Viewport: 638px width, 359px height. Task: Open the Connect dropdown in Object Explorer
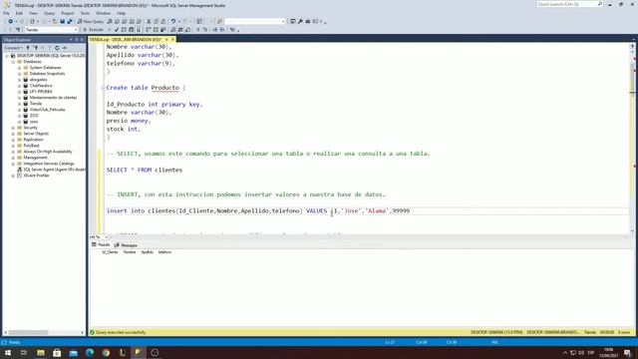13,48
